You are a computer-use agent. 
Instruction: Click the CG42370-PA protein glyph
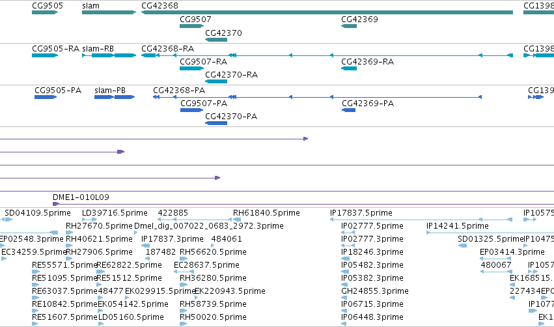216,123
